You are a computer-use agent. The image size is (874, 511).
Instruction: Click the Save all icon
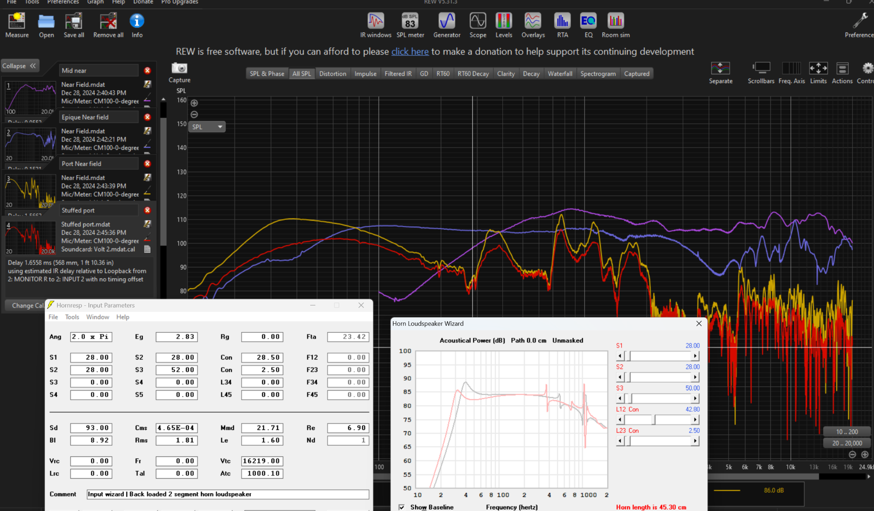(74, 21)
